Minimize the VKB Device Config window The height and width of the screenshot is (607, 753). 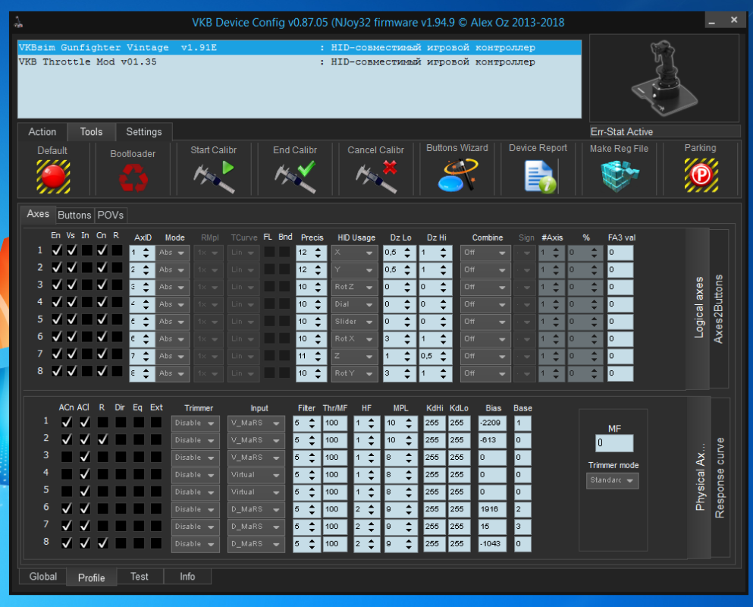tap(712, 20)
